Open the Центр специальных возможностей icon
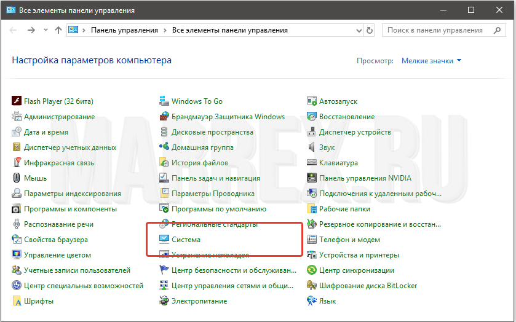Image resolution: width=516 pixels, height=322 pixels. point(17,285)
